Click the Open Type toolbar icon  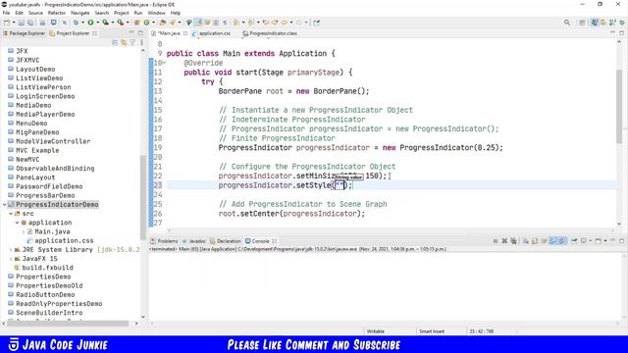tap(163, 23)
